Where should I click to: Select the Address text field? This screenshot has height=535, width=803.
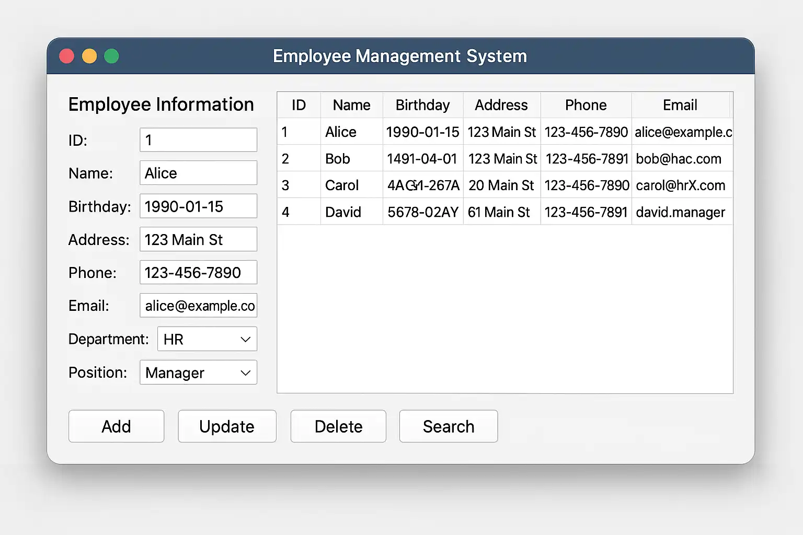198,239
